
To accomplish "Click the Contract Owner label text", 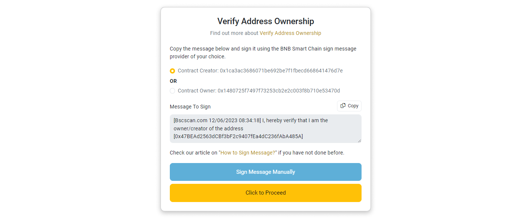I will coord(197,91).
